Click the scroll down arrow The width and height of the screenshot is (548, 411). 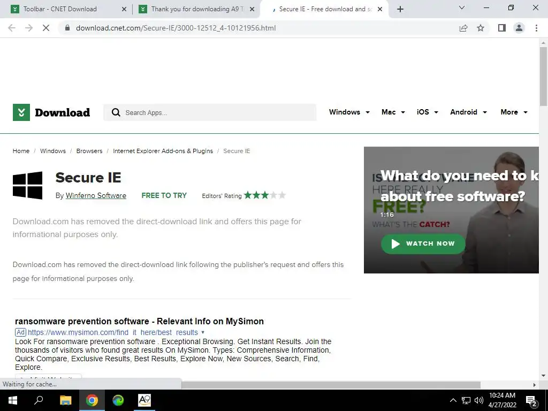(x=543, y=376)
